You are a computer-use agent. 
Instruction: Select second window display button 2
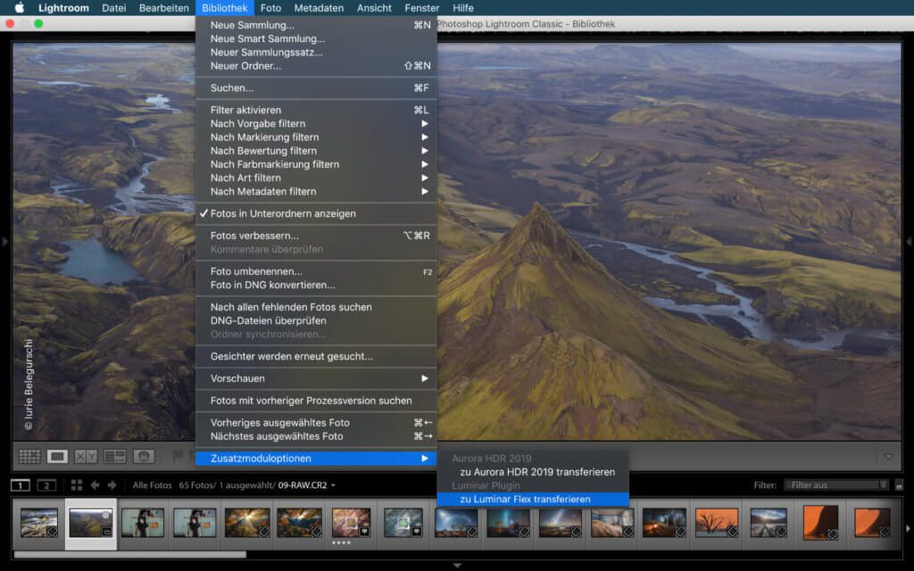[46, 485]
